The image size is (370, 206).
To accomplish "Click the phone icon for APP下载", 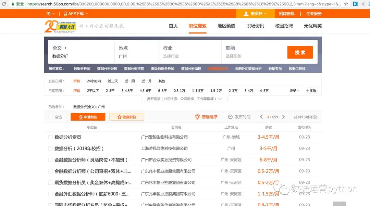I will [x=65, y=14].
